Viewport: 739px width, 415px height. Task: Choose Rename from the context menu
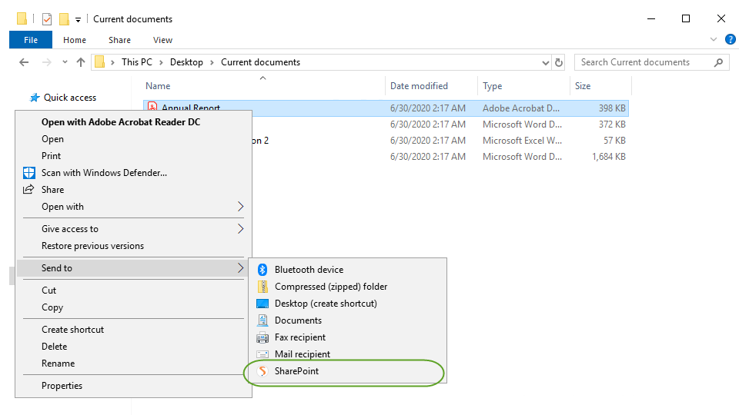[134, 364]
